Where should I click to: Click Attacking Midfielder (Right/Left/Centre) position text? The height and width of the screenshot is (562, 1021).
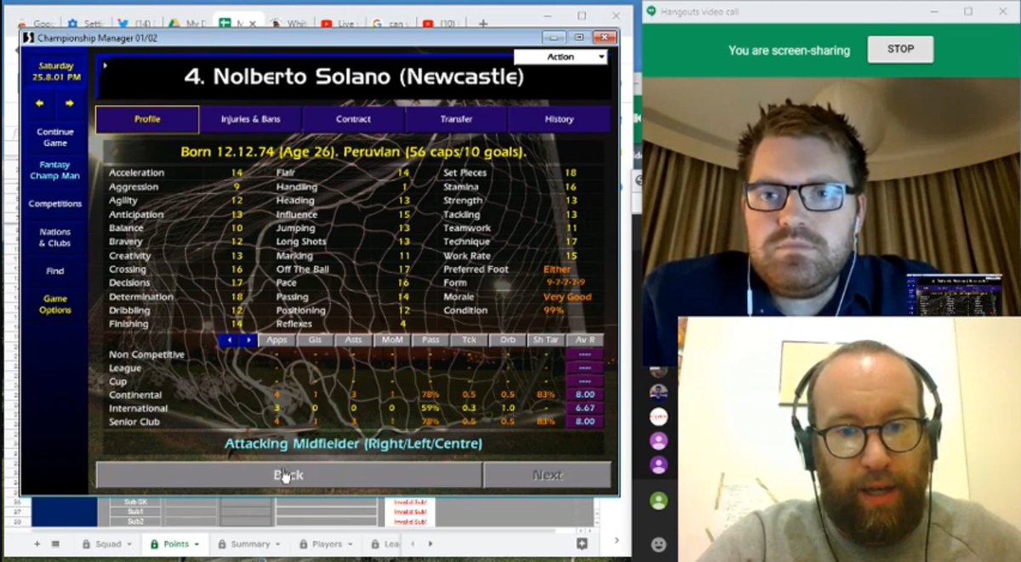tap(353, 444)
